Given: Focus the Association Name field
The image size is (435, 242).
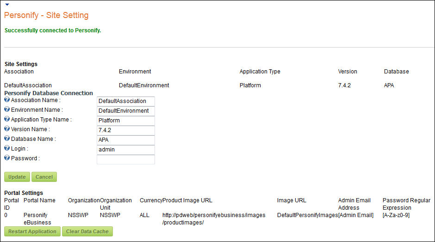Looking at the screenshot, I should [x=126, y=101].
